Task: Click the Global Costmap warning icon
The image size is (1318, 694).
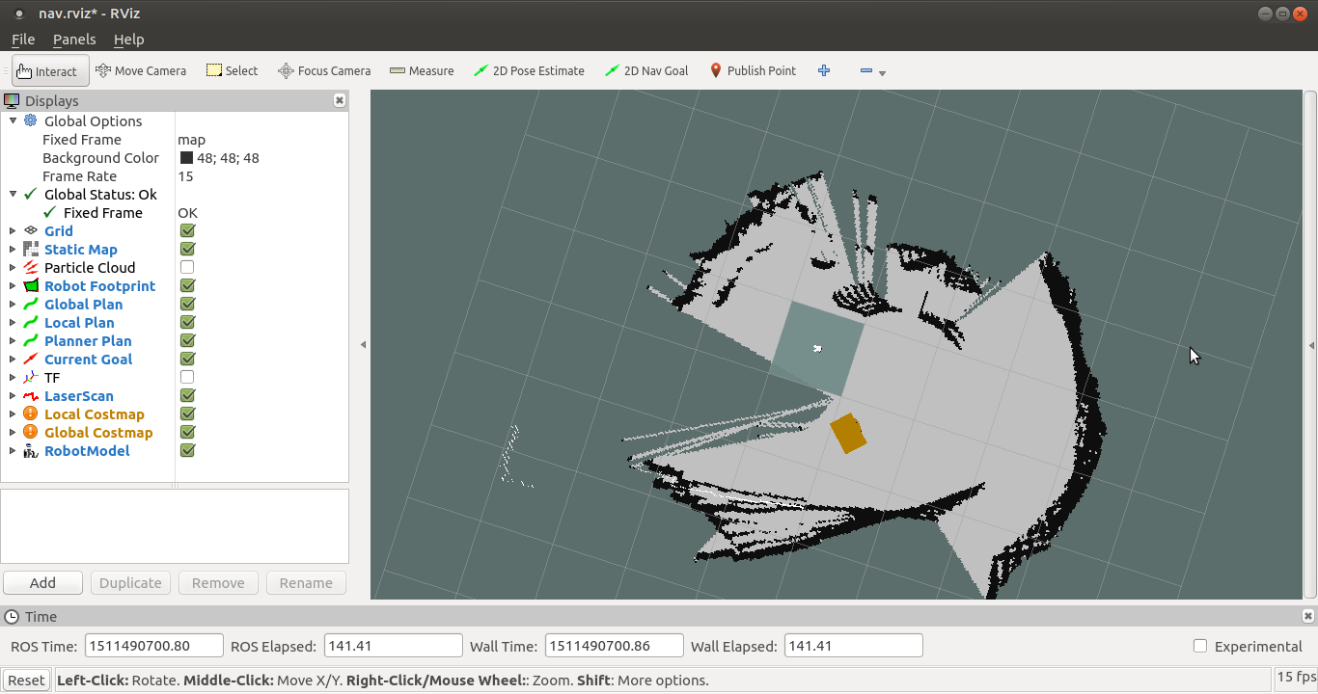Action: point(30,432)
